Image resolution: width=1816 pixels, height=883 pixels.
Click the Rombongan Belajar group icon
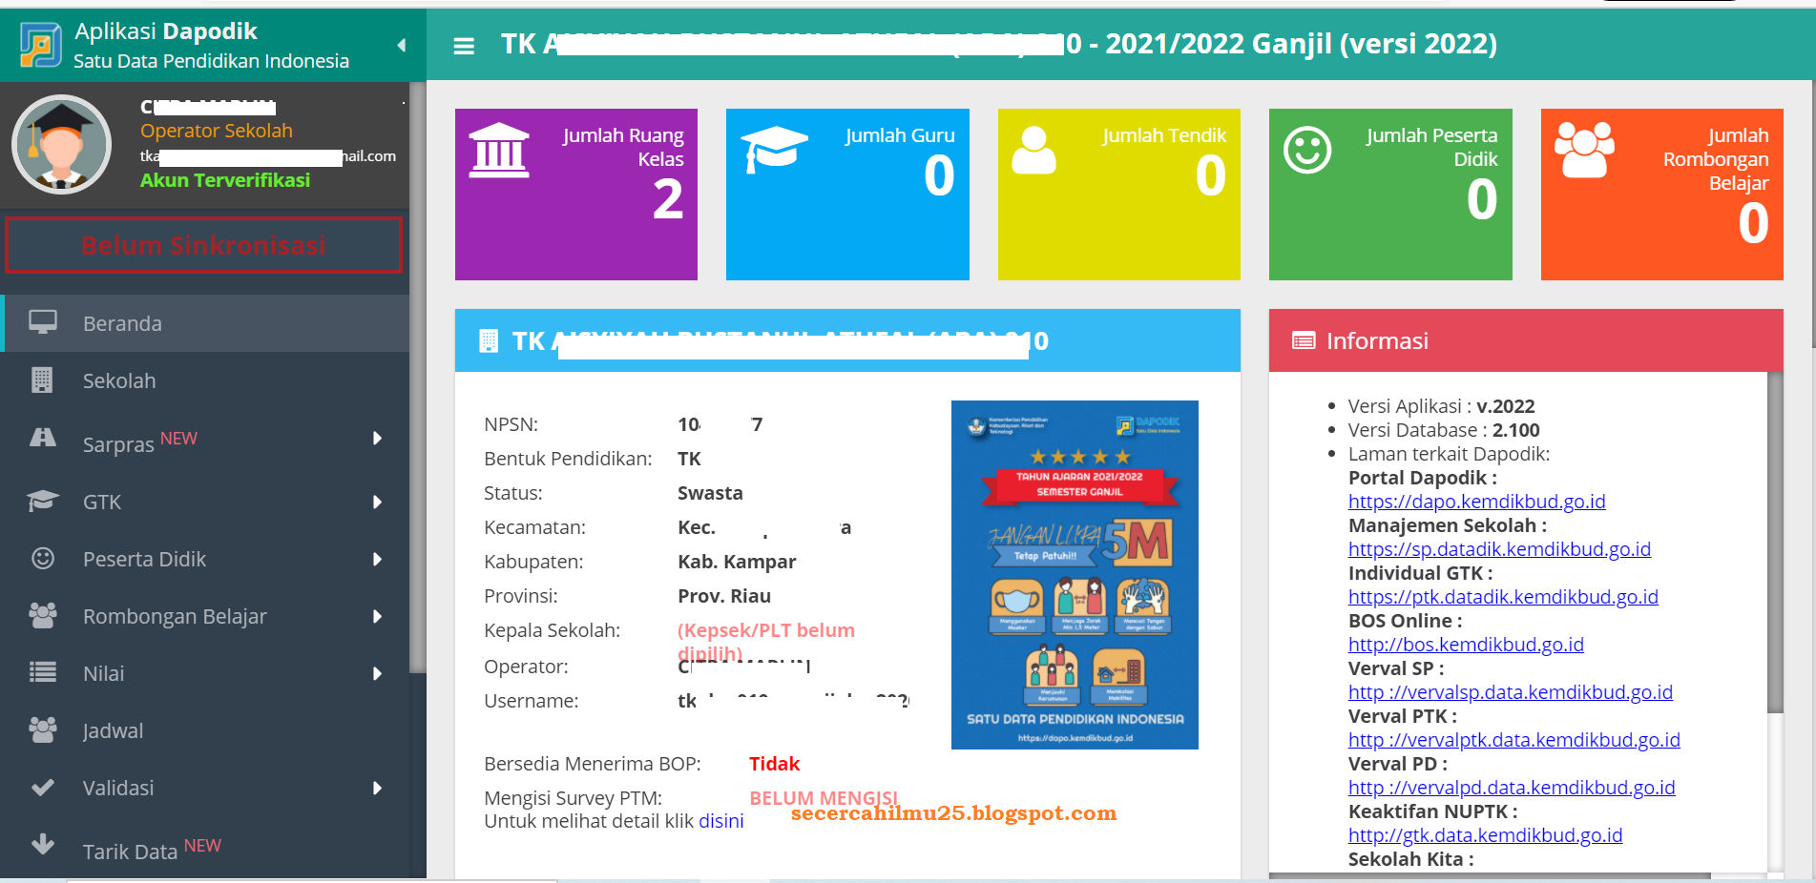[x=43, y=615]
